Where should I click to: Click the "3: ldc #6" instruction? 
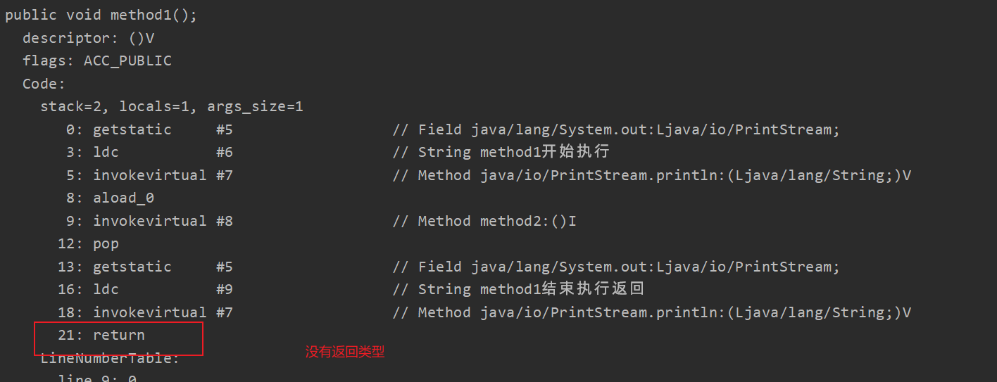click(x=149, y=152)
